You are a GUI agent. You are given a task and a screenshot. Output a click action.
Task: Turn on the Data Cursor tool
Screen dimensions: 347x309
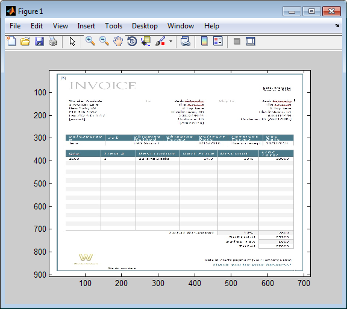(146, 41)
